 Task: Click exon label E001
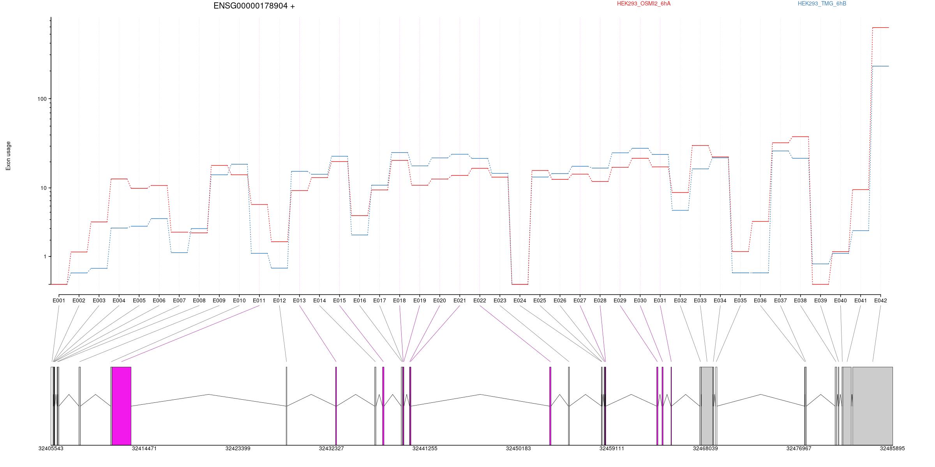(59, 300)
